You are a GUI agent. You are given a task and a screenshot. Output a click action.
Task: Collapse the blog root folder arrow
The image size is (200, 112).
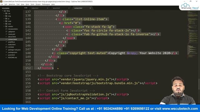point(2,11)
